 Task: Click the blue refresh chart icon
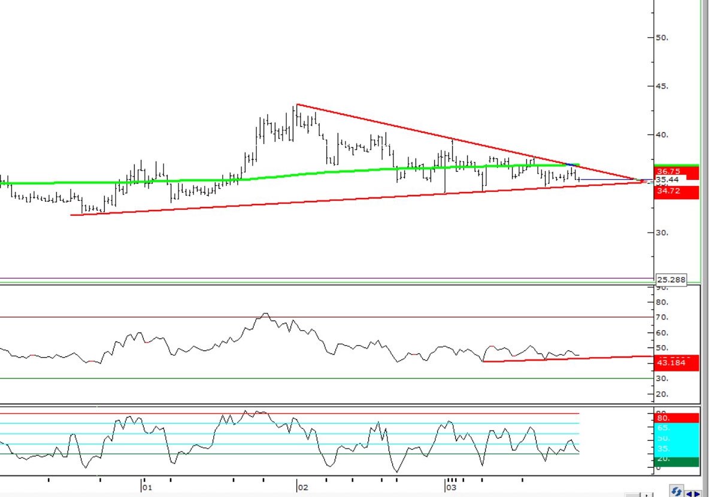pyautogui.click(x=677, y=492)
